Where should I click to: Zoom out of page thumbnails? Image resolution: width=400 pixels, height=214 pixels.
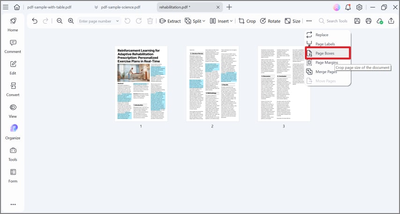(59, 21)
